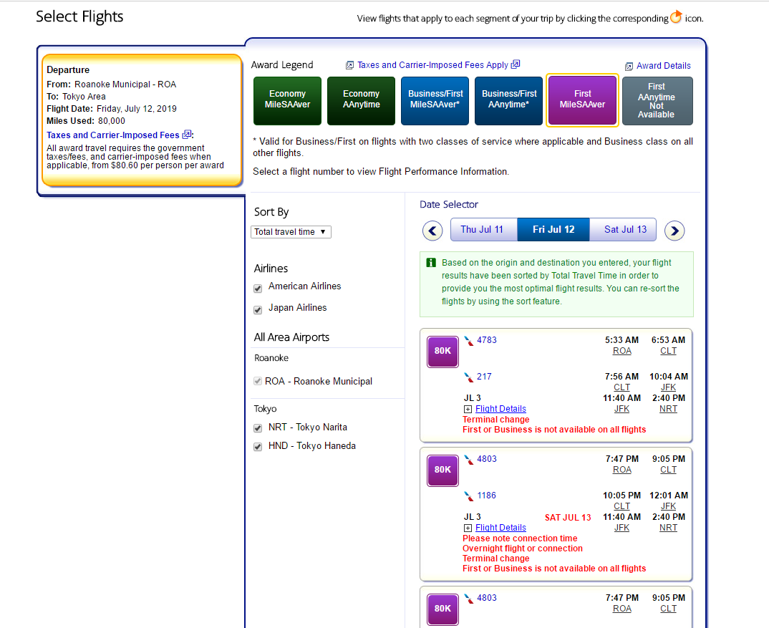Click NRT airport code in first itinerary
769x628 pixels.
click(x=668, y=409)
